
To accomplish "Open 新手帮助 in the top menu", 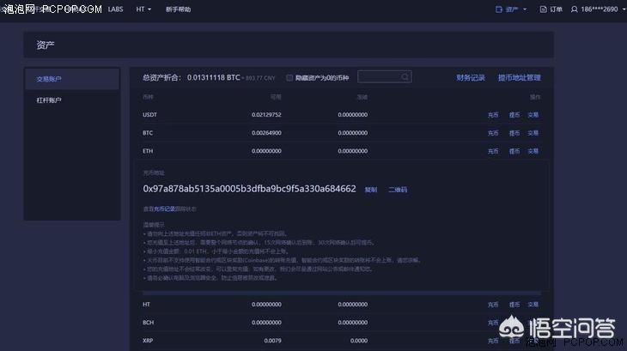I will [178, 9].
